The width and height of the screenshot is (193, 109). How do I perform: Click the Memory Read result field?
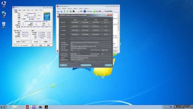pos(75,22)
